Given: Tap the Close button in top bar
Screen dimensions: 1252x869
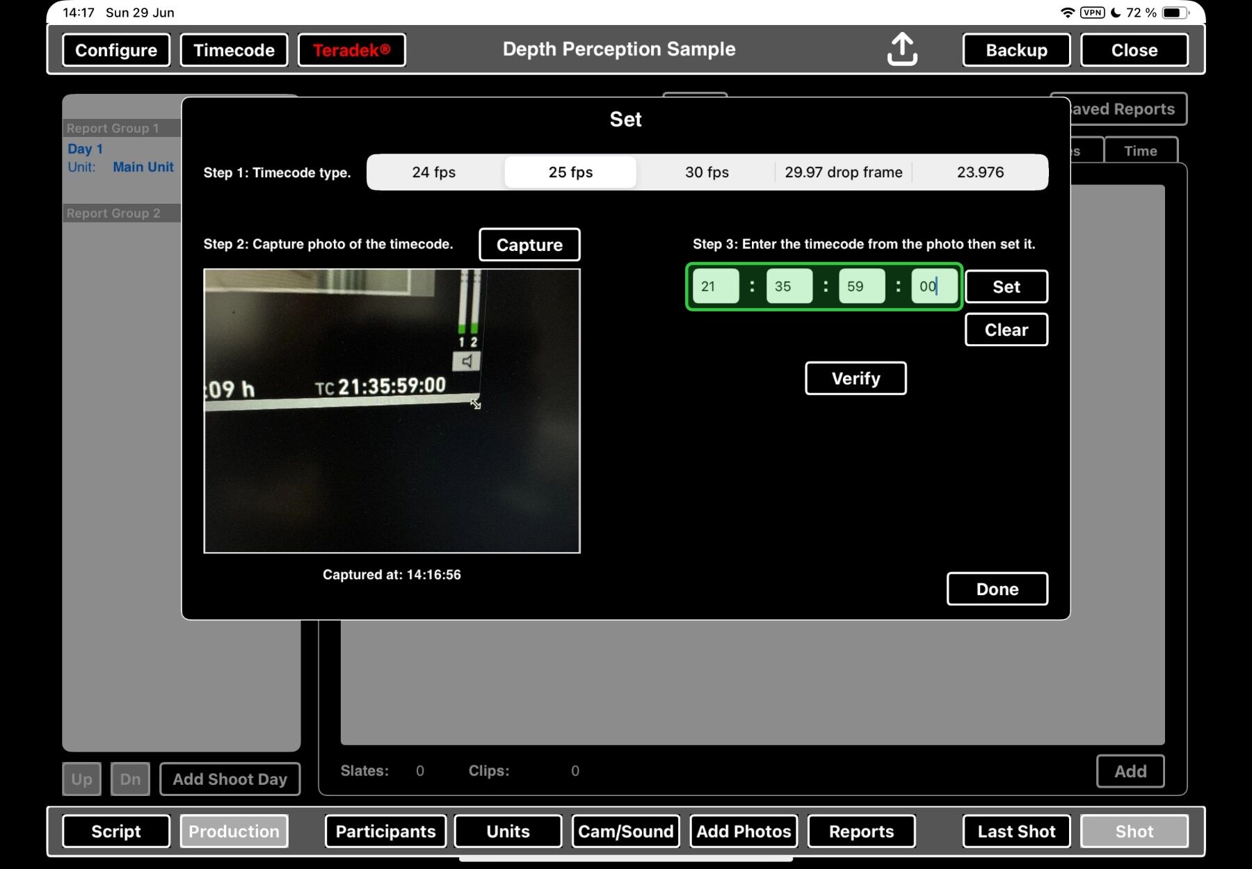Looking at the screenshot, I should click(x=1134, y=50).
